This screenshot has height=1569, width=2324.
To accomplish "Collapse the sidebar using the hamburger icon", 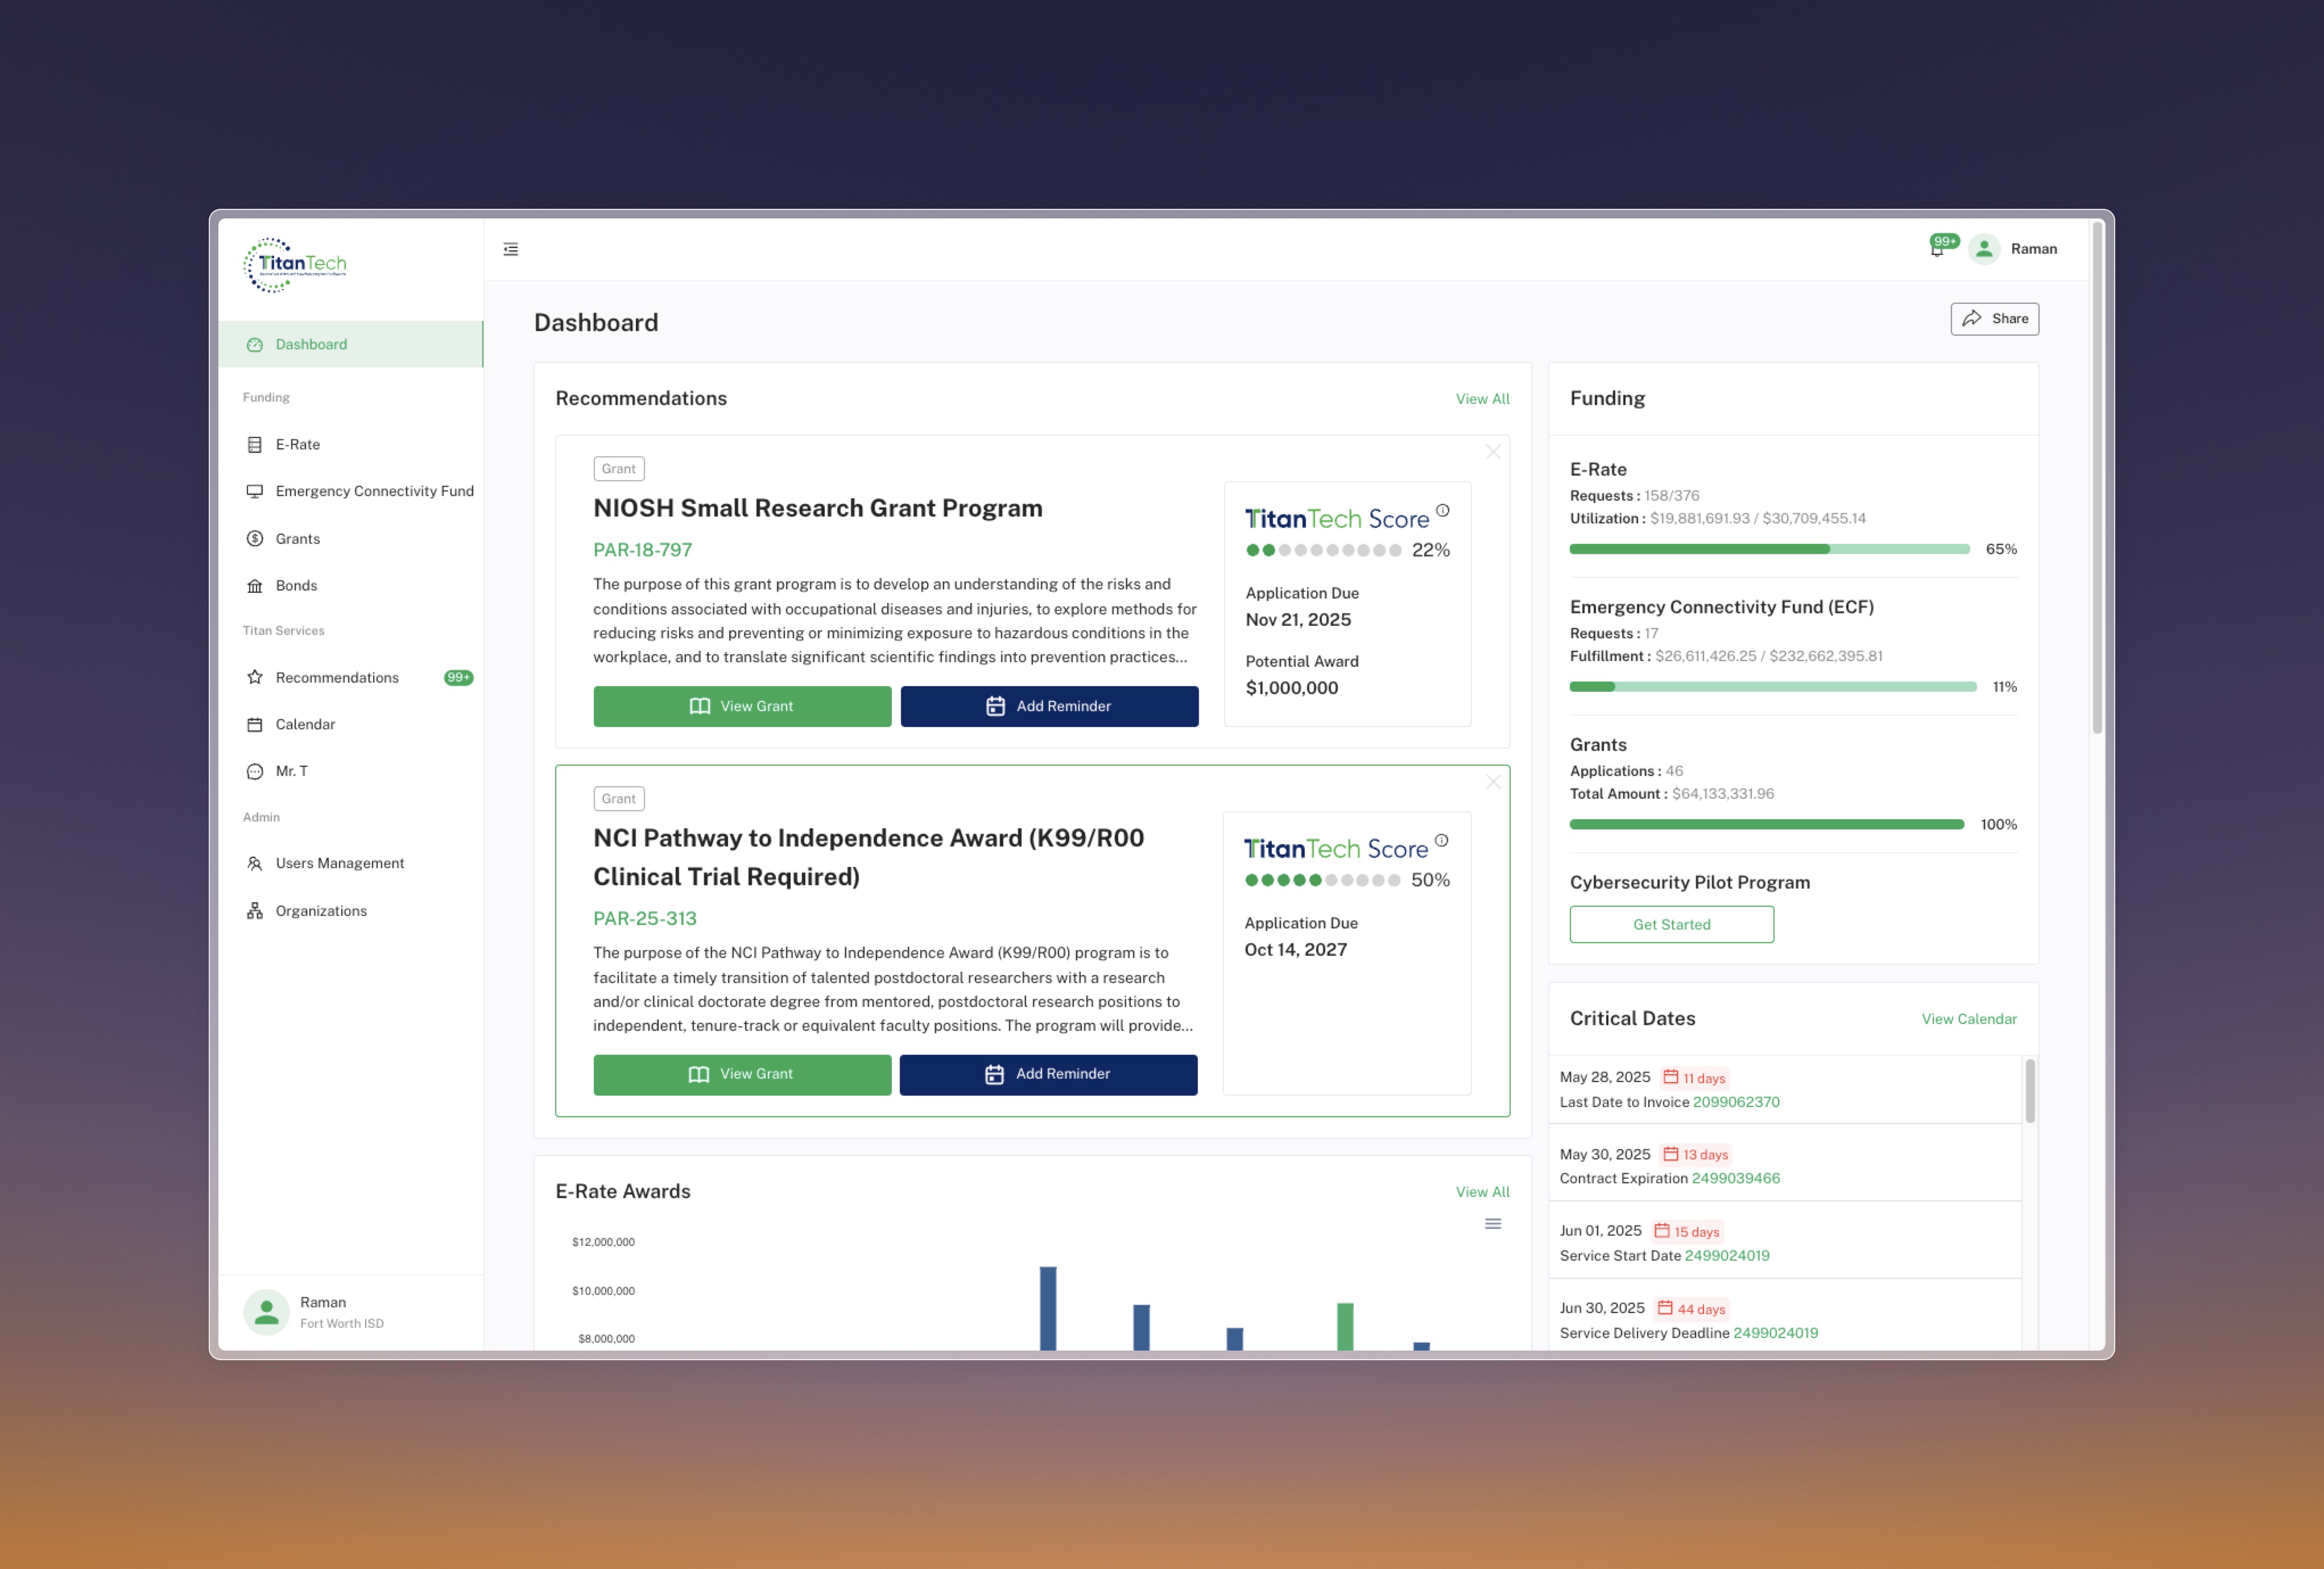I will click(511, 248).
